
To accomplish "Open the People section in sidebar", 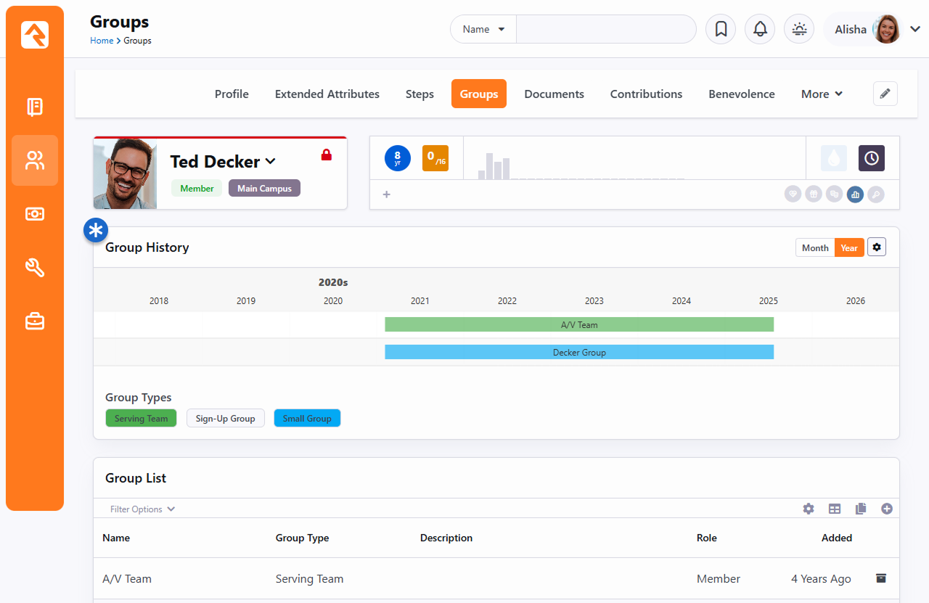I will pos(35,160).
